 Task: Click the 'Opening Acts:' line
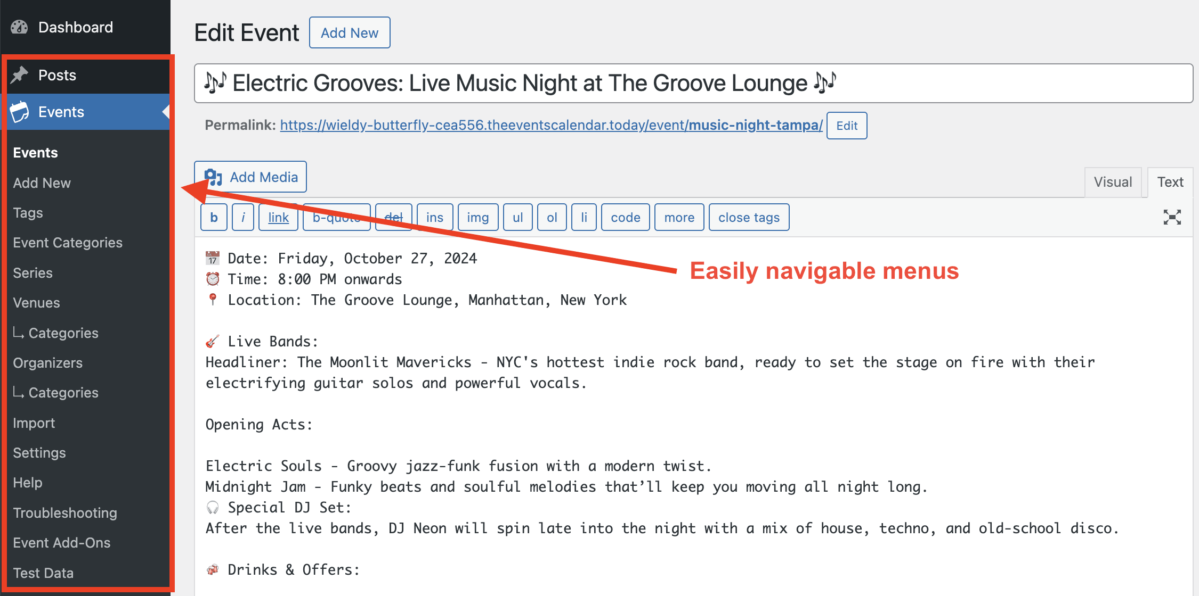(259, 425)
